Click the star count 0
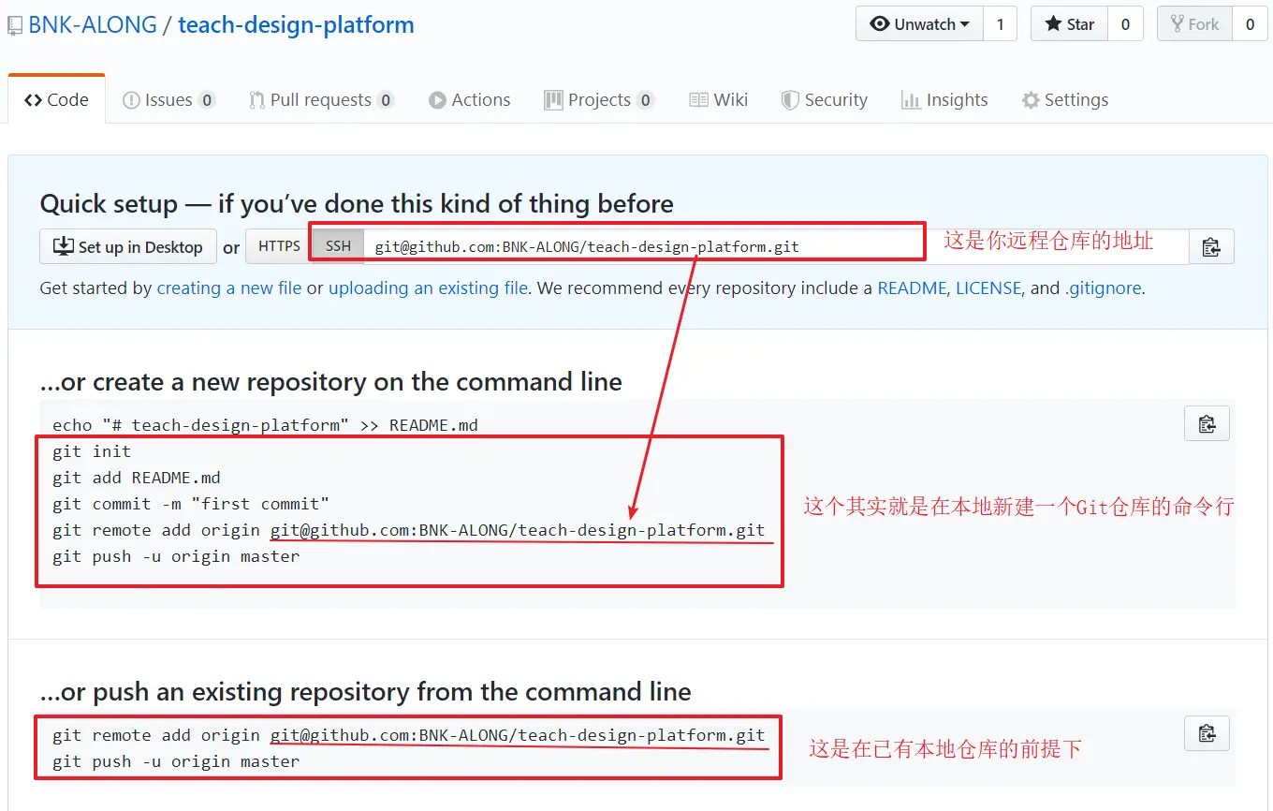 click(x=1125, y=24)
